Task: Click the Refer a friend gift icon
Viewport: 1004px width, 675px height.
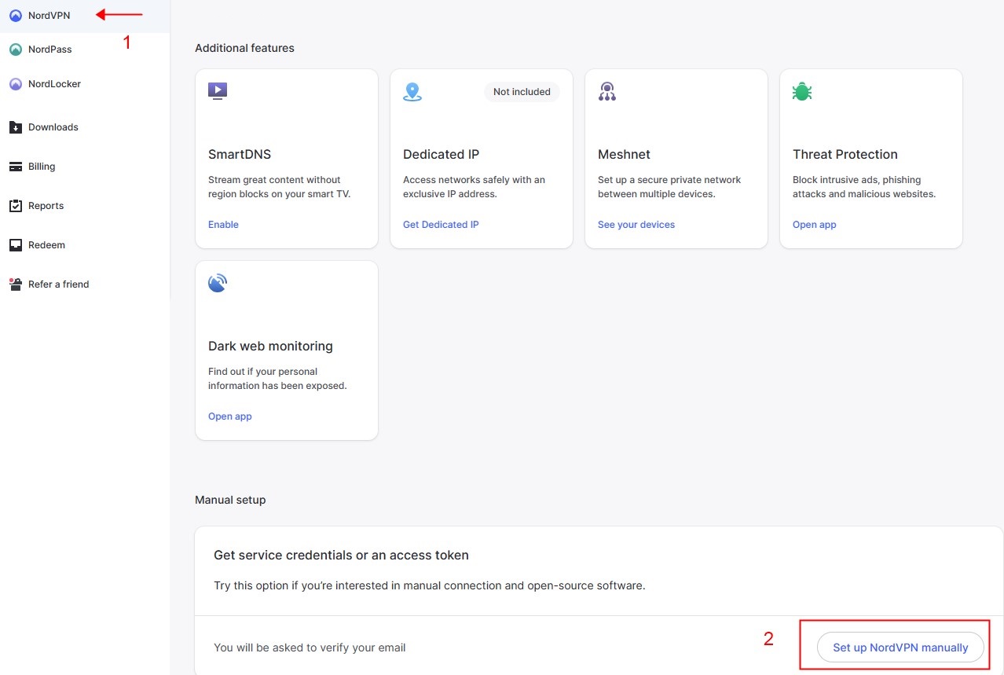Action: click(16, 284)
